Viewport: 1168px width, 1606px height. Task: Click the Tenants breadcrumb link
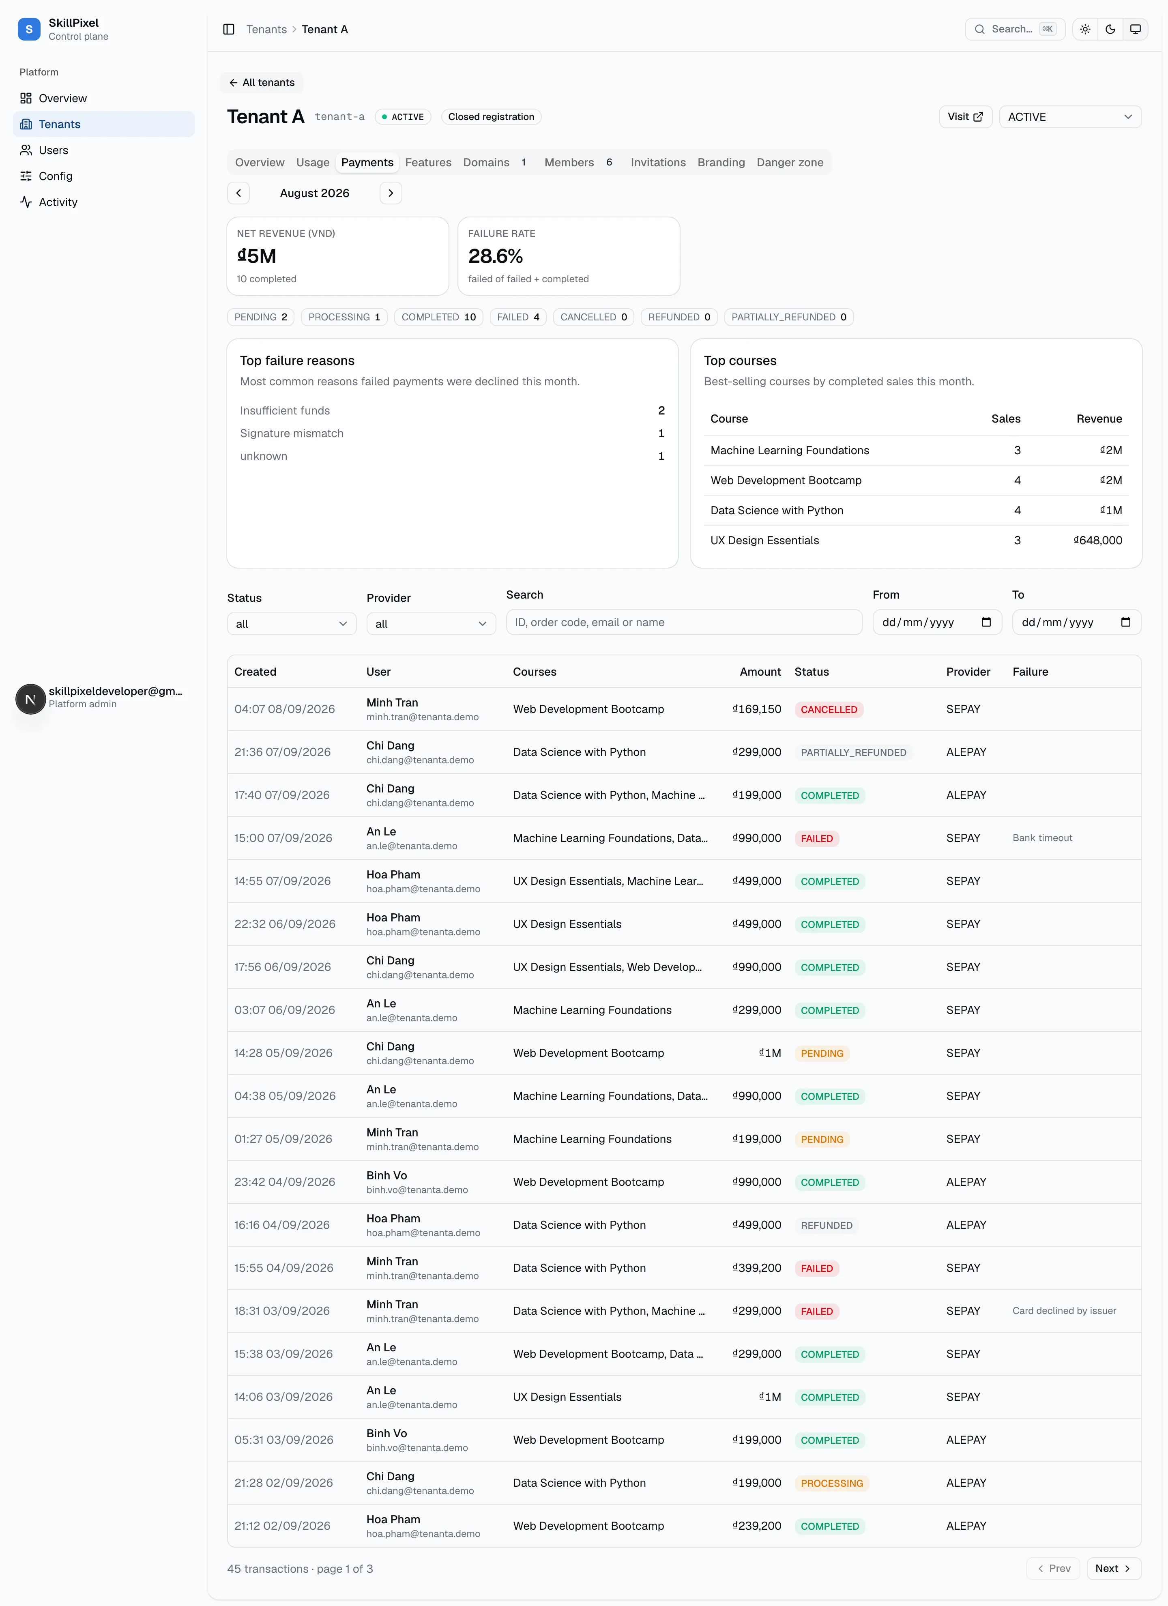[266, 29]
